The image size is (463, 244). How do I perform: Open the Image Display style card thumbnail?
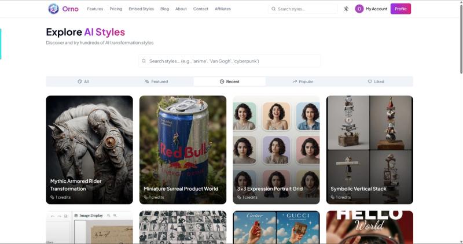pos(90,227)
